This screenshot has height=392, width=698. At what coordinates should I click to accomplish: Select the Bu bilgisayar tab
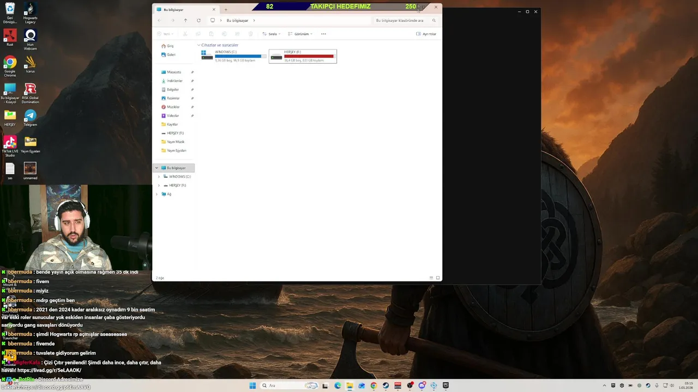(x=186, y=9)
